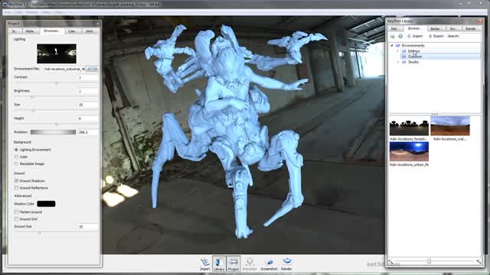This screenshot has width=490, height=275.
Task: Select the hdri-locations forest thumbnail
Action: (x=409, y=126)
